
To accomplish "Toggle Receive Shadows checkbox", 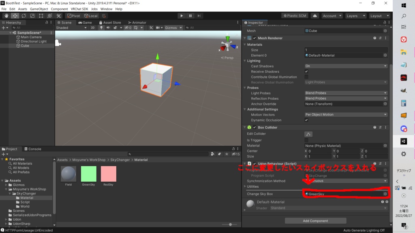I will [306, 72].
